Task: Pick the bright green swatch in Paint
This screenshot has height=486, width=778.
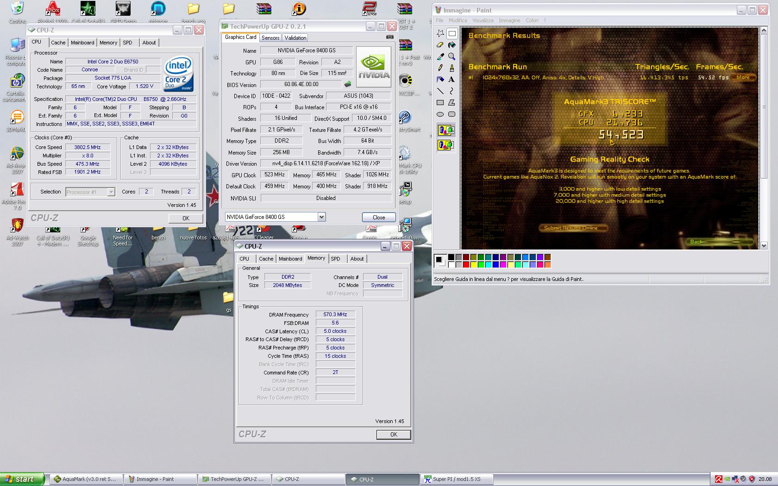Action: tap(481, 265)
